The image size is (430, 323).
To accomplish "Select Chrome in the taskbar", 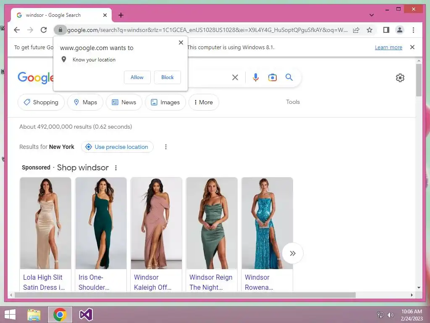I will (x=60, y=315).
